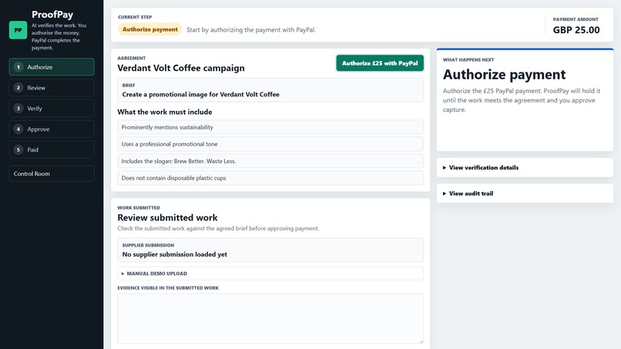Open the Control Room
Image resolution: width=621 pixels, height=349 pixels.
(x=52, y=173)
